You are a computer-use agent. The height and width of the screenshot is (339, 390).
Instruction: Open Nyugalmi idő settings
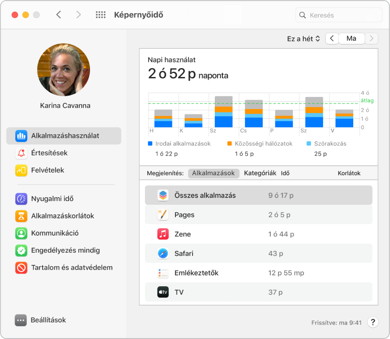click(64, 199)
